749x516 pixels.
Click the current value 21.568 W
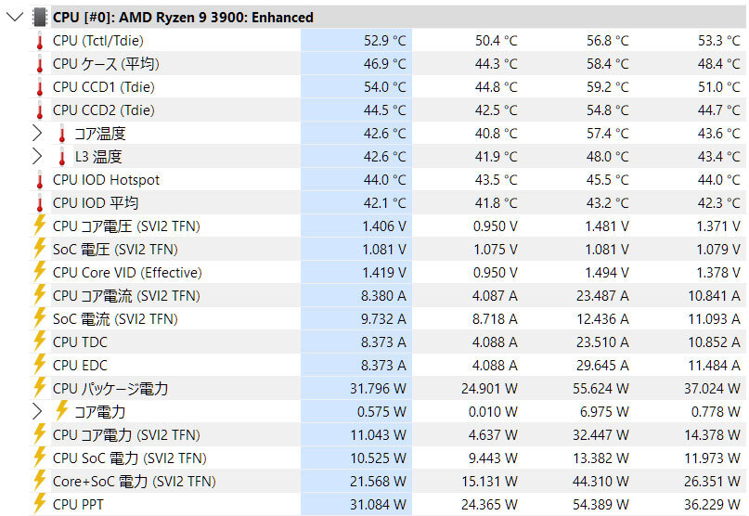click(x=378, y=481)
